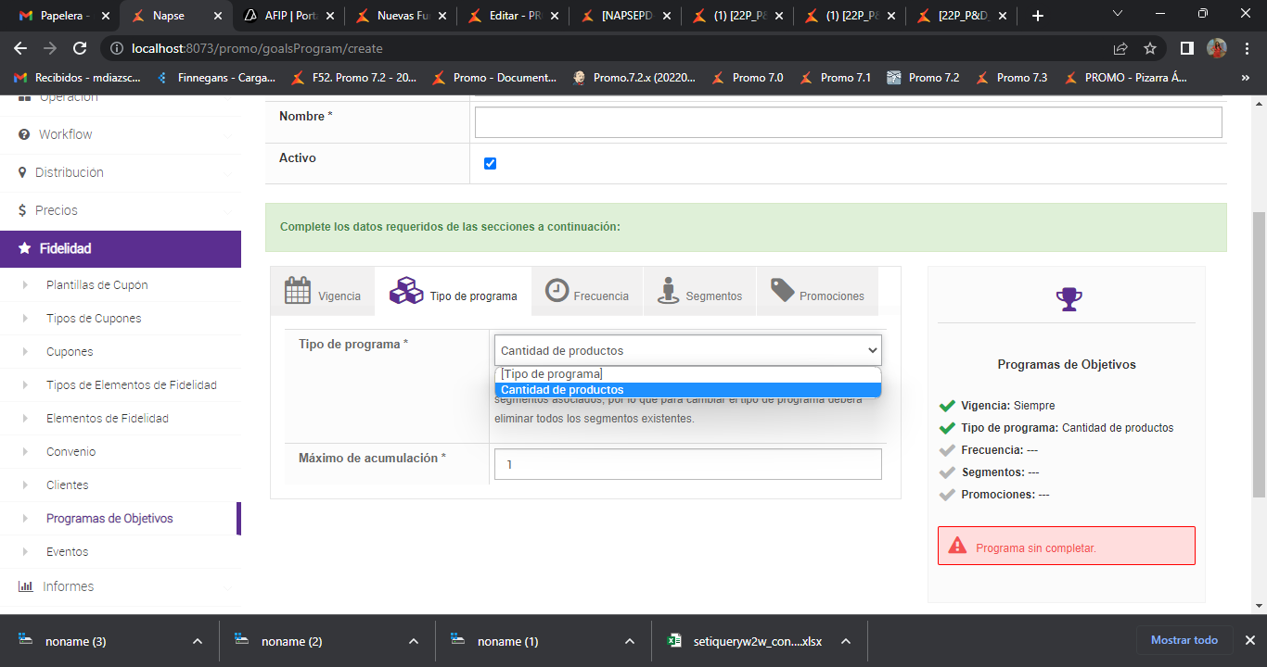Viewport: 1267px width, 667px height.
Task: Open the 'Finnegans - Carga...' bookmark
Action: click(215, 78)
